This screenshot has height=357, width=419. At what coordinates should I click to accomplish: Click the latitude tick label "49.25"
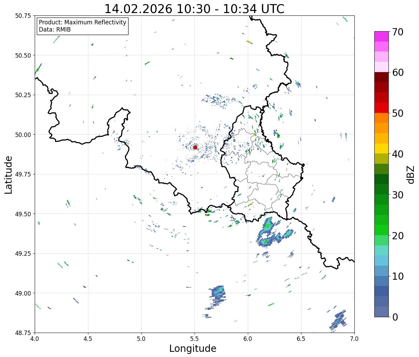23,254
